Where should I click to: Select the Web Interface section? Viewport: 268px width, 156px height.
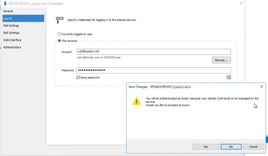coord(12,40)
